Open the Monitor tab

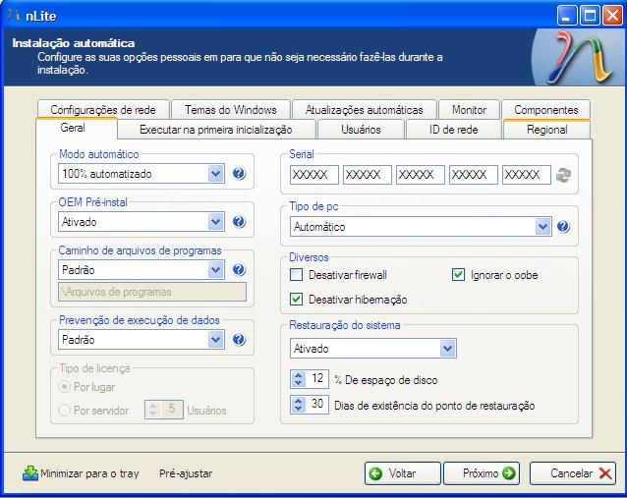(x=469, y=109)
